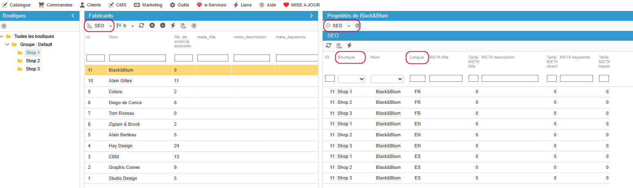Delete manufacturer with the minus icon
Viewport: 633px width, 188px height.
tap(163, 26)
